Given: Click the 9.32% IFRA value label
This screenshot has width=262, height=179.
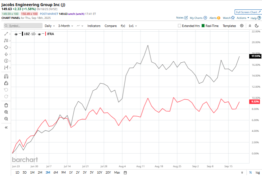Looking at the screenshot, I should click(x=255, y=101).
